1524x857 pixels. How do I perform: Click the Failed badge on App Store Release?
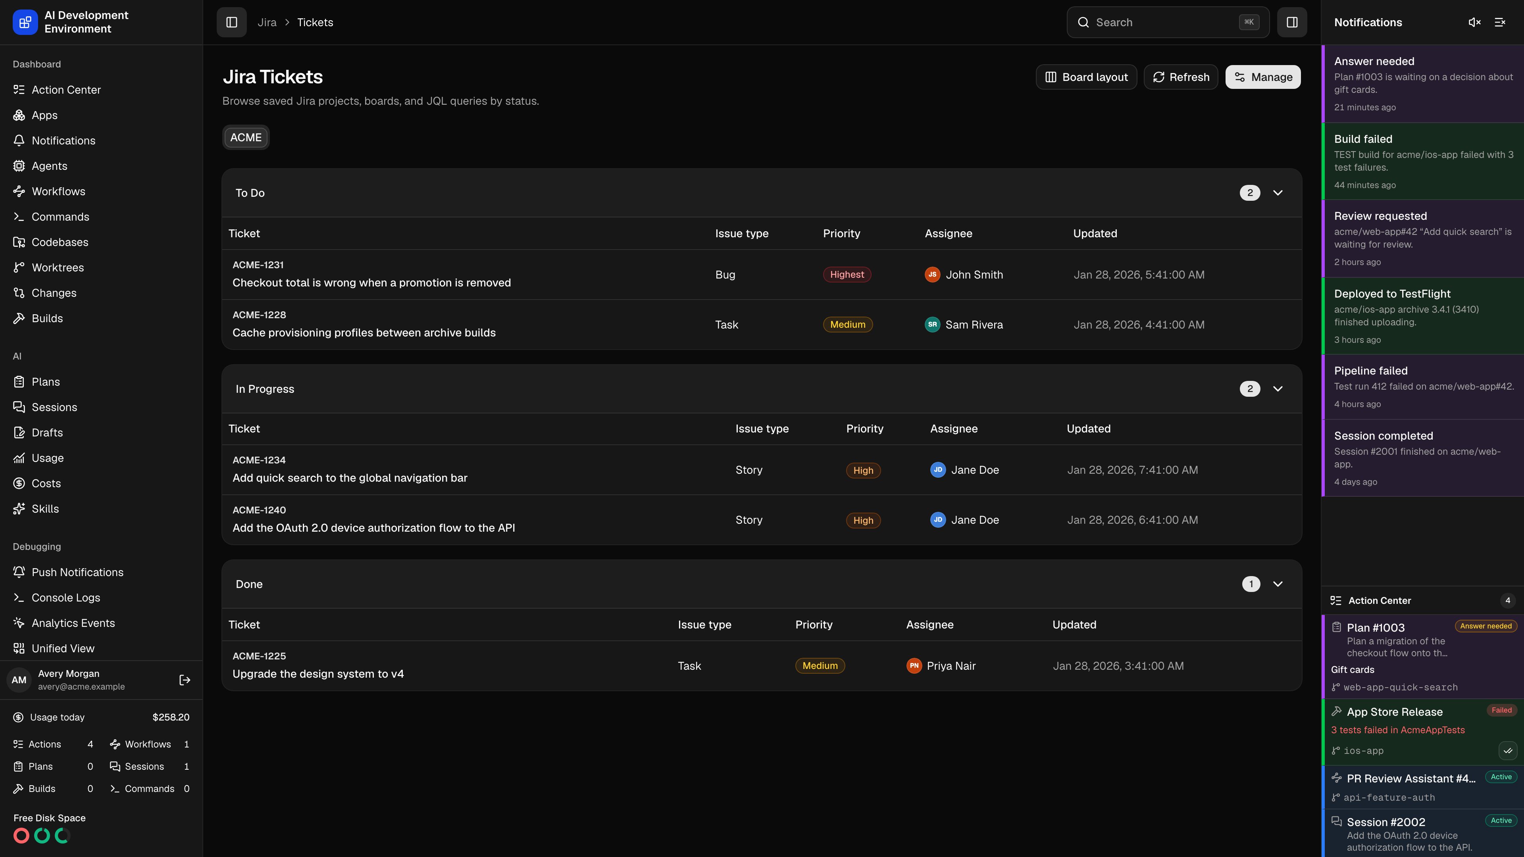(x=1501, y=710)
